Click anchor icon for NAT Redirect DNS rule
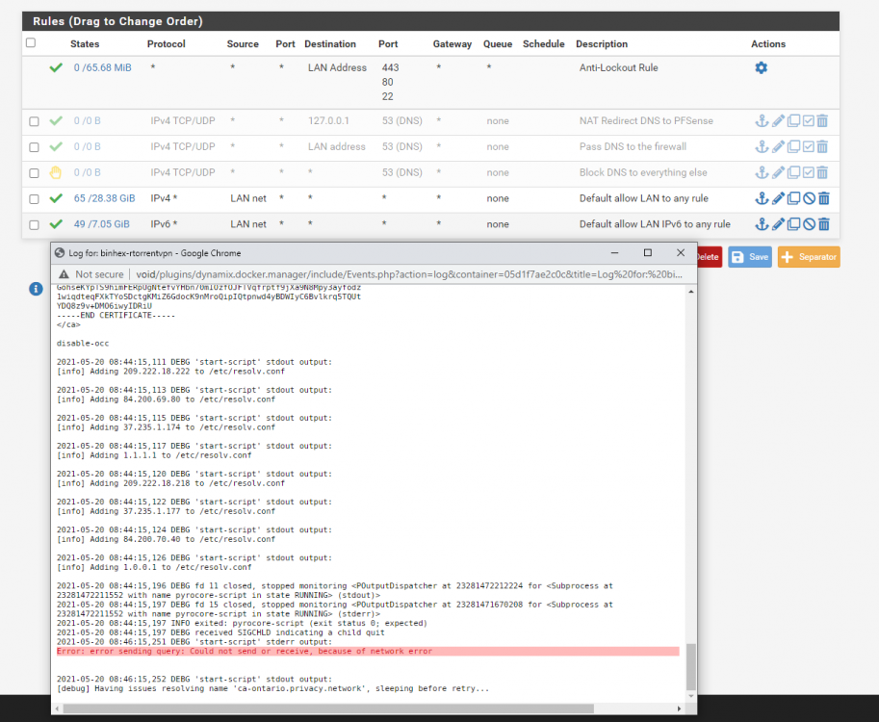Screen dimensions: 879x722 pos(762,120)
